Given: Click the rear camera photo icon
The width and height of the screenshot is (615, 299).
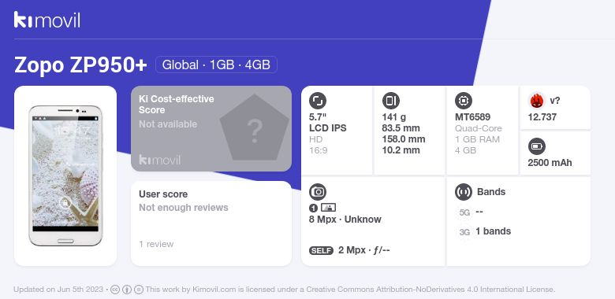Looking at the screenshot, I should click(328, 208).
